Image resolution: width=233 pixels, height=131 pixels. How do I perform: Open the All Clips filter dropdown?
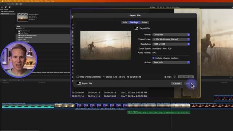(153, 7)
